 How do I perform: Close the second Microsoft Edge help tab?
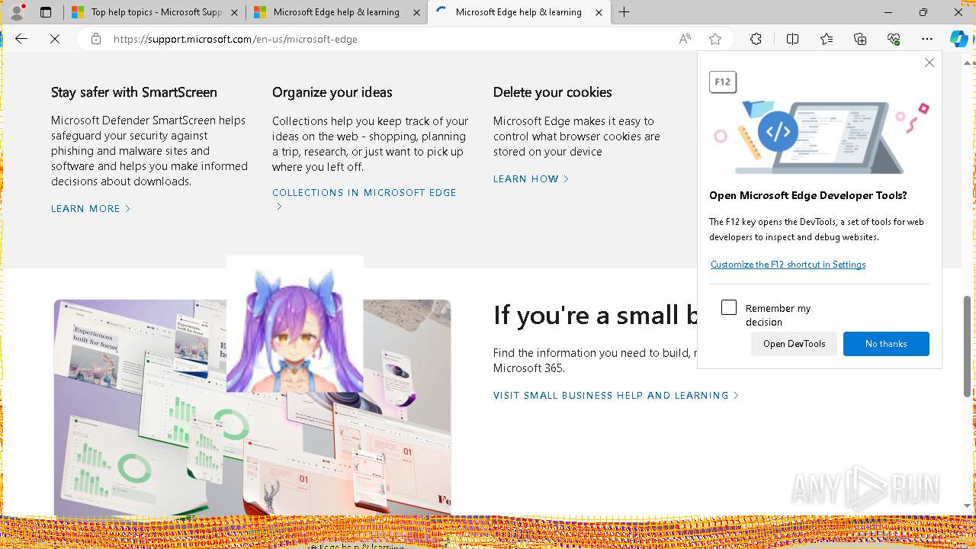pyautogui.click(x=416, y=13)
